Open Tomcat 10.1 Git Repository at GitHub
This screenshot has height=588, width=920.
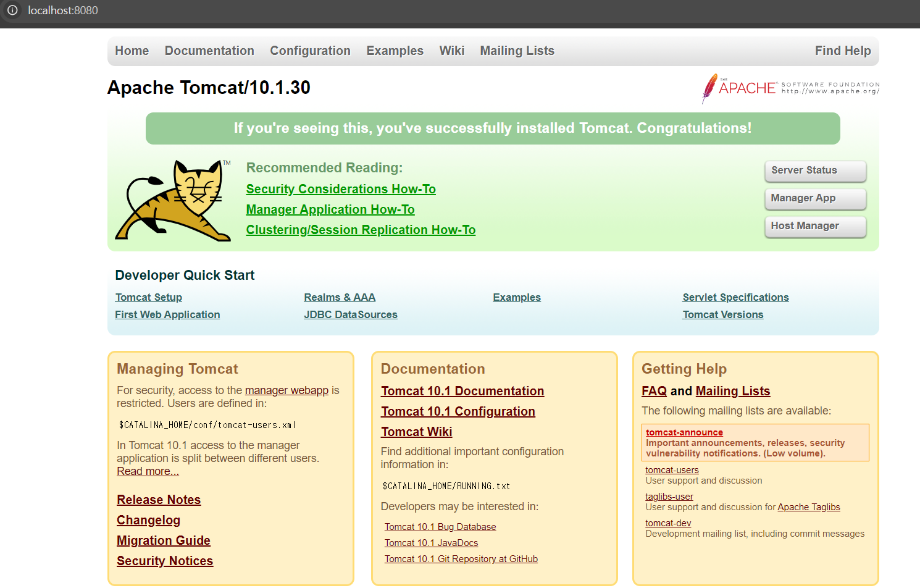pos(461,559)
